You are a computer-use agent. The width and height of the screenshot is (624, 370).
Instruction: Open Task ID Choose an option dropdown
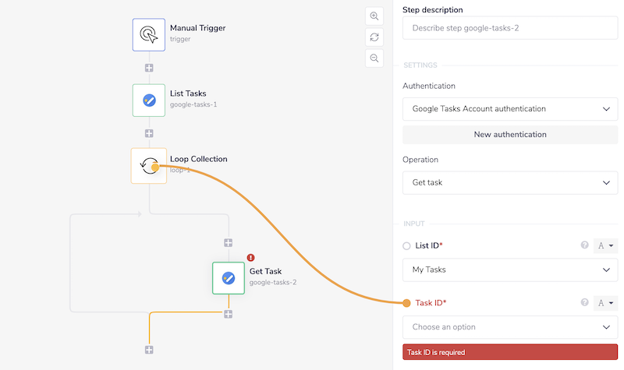[x=510, y=327]
